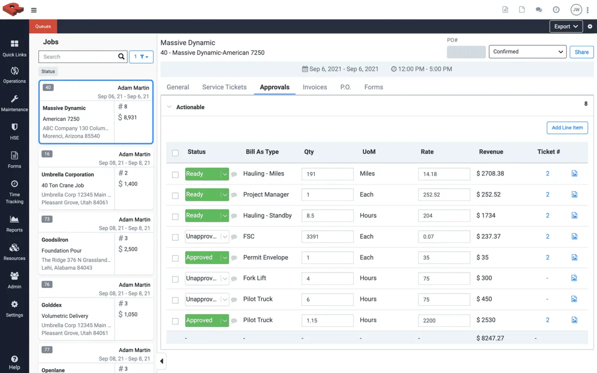Check the Permit Envelope line item checkbox
Image resolution: width=597 pixels, height=373 pixels.
coord(175,258)
